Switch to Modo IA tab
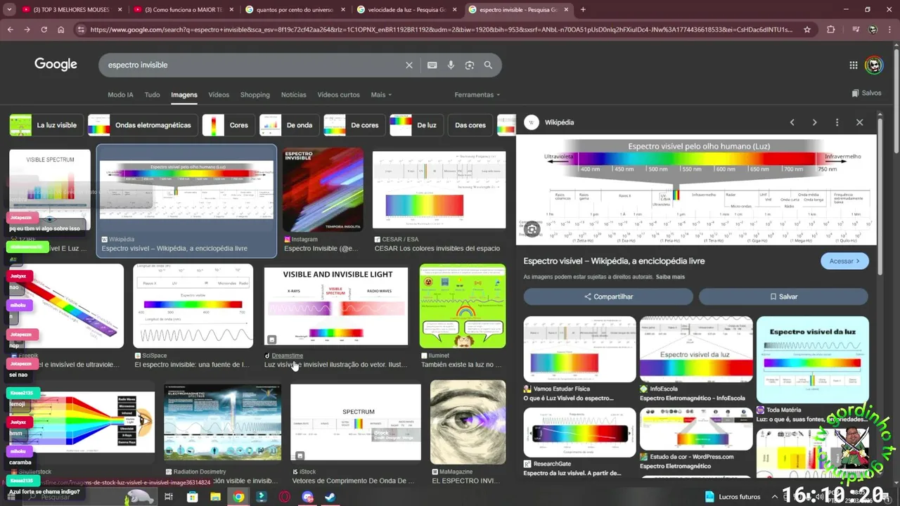The image size is (900, 506). coord(120,95)
